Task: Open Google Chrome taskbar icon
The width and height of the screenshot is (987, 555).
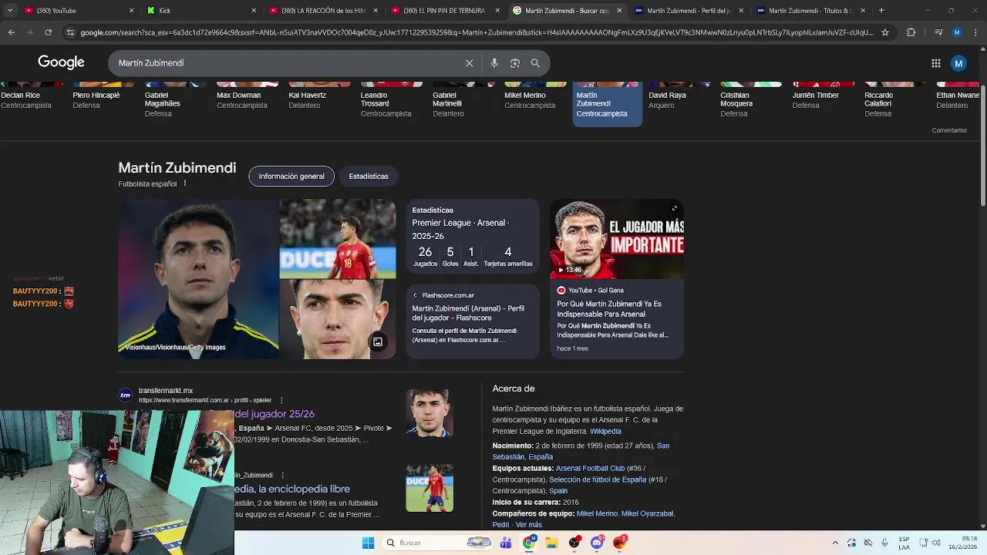Action: pos(529,543)
